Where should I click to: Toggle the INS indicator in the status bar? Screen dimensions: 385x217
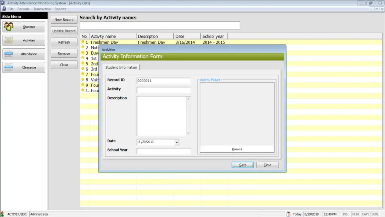tap(346, 214)
